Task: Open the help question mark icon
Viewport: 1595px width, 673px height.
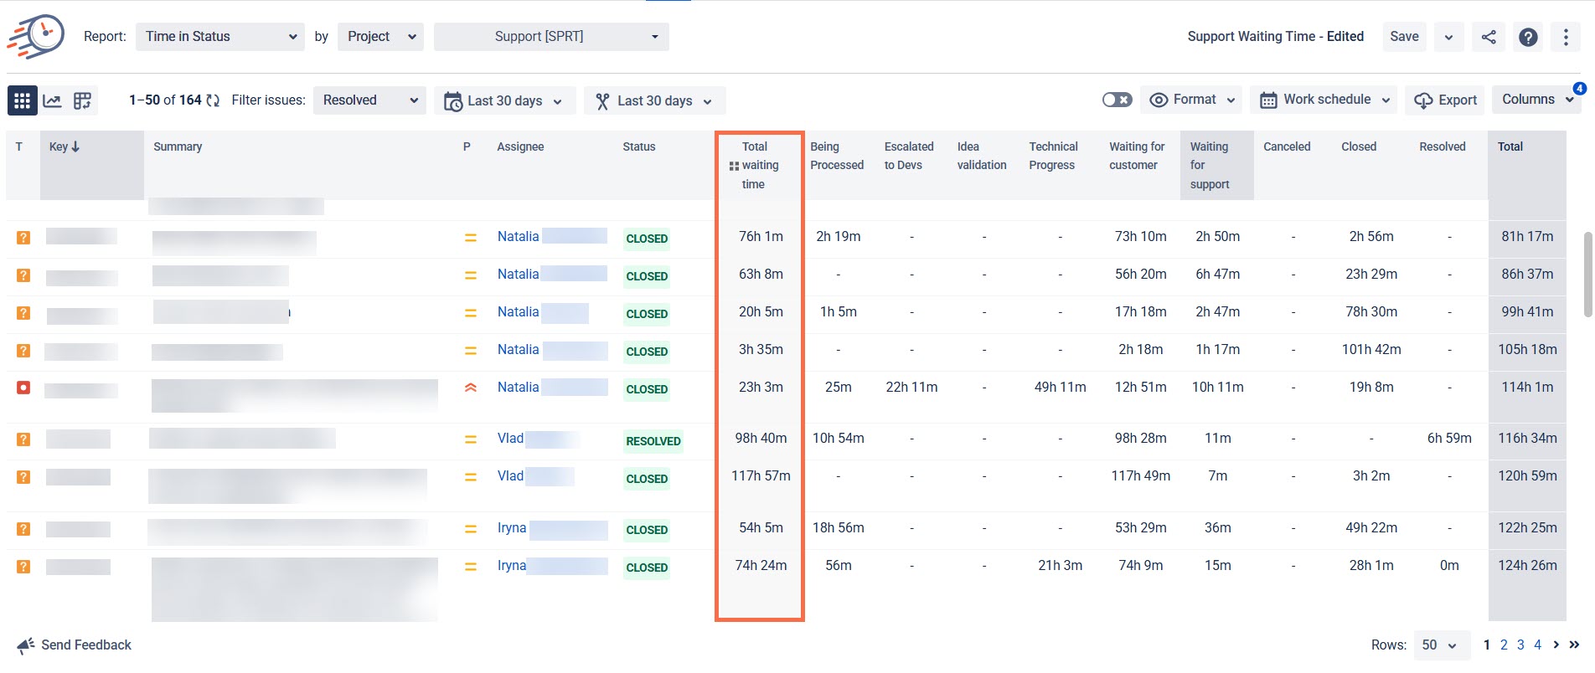Action: click(x=1528, y=37)
